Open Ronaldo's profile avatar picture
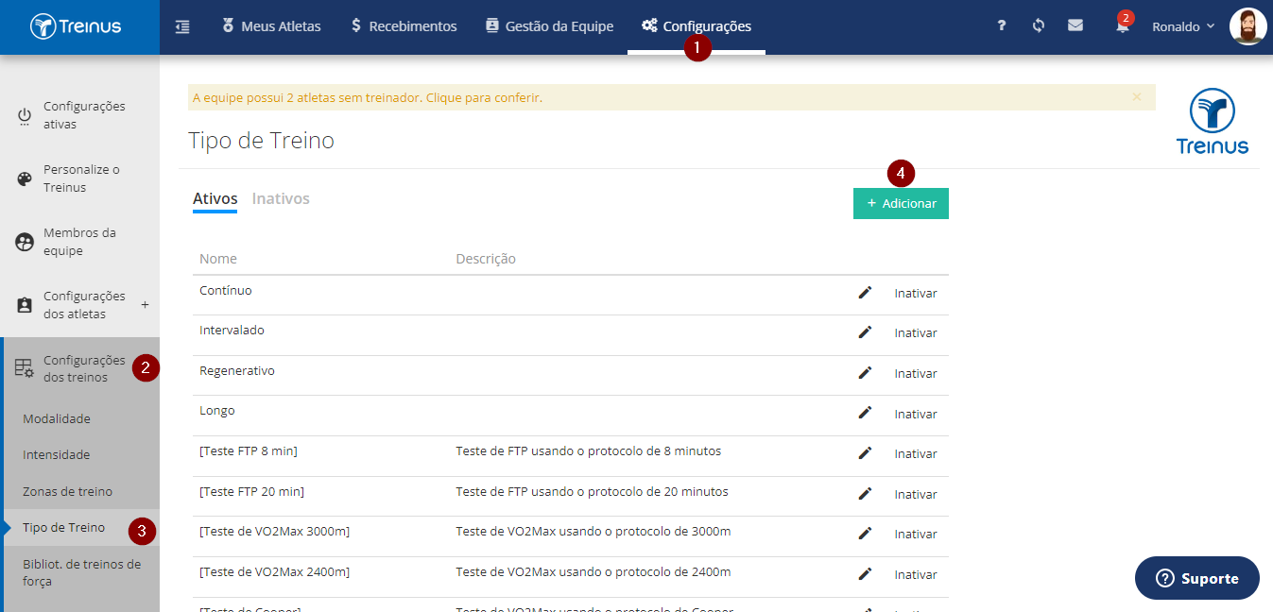This screenshot has width=1273, height=612. coord(1247,26)
